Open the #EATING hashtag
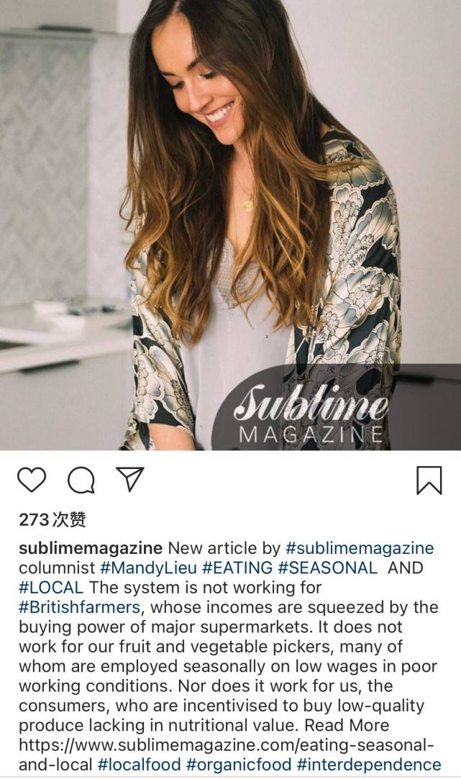The height and width of the screenshot is (779, 461). point(237,568)
